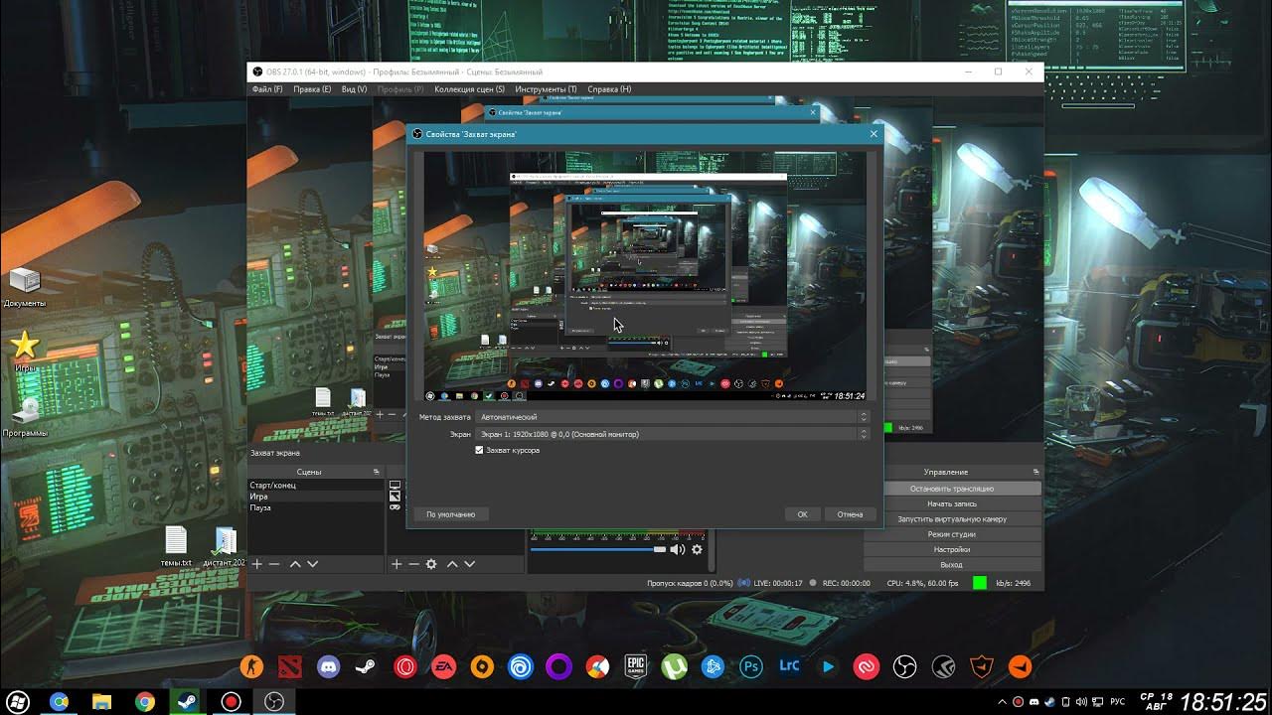The image size is (1272, 715).
Task: Remove the selected source with the sources minus icon
Action: (x=413, y=564)
